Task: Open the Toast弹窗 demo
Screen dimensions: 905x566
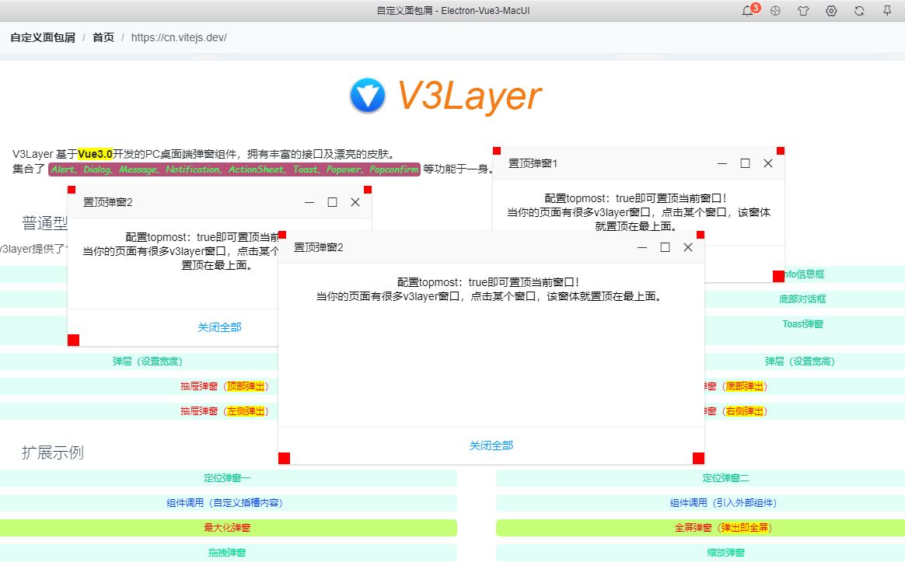Action: click(802, 323)
